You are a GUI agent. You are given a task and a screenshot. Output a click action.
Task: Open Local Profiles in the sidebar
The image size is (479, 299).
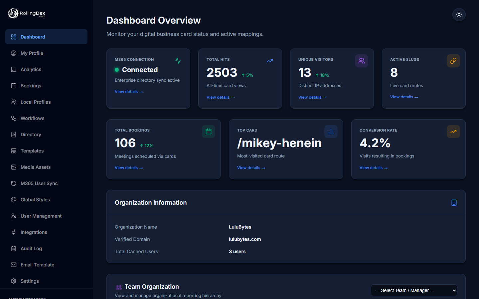pos(46,102)
